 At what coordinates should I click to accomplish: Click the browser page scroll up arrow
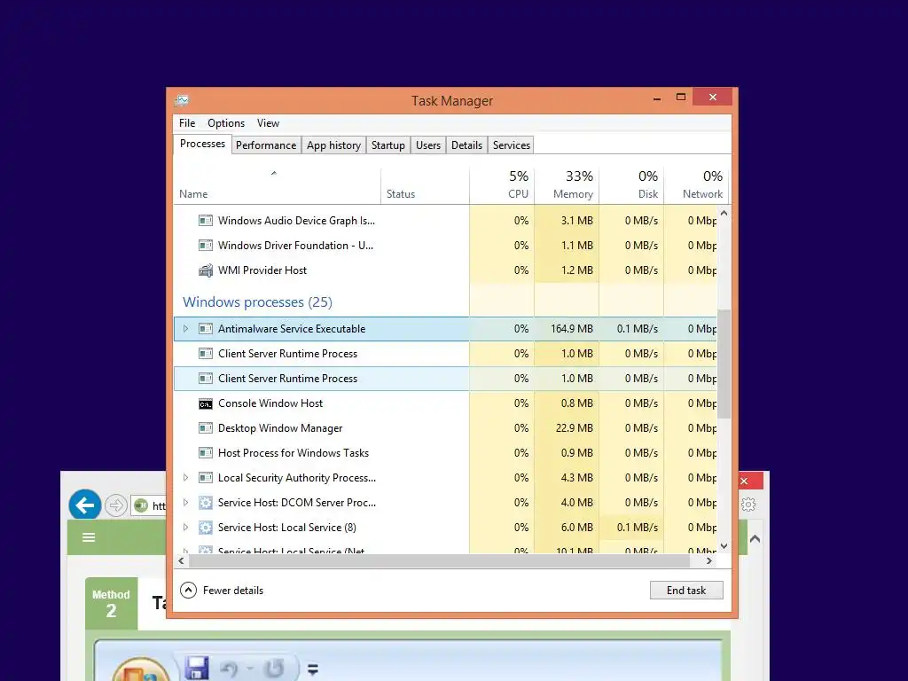click(755, 538)
